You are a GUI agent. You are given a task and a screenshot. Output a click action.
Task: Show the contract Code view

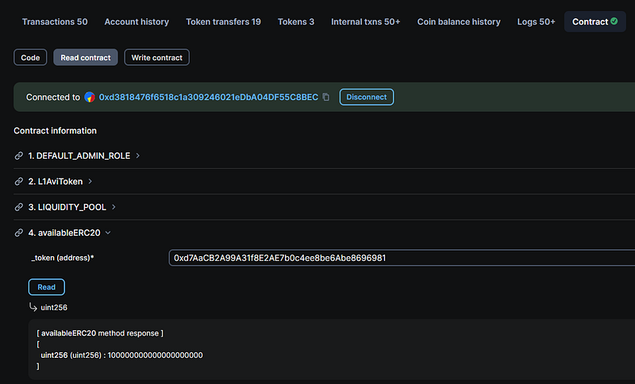click(30, 57)
